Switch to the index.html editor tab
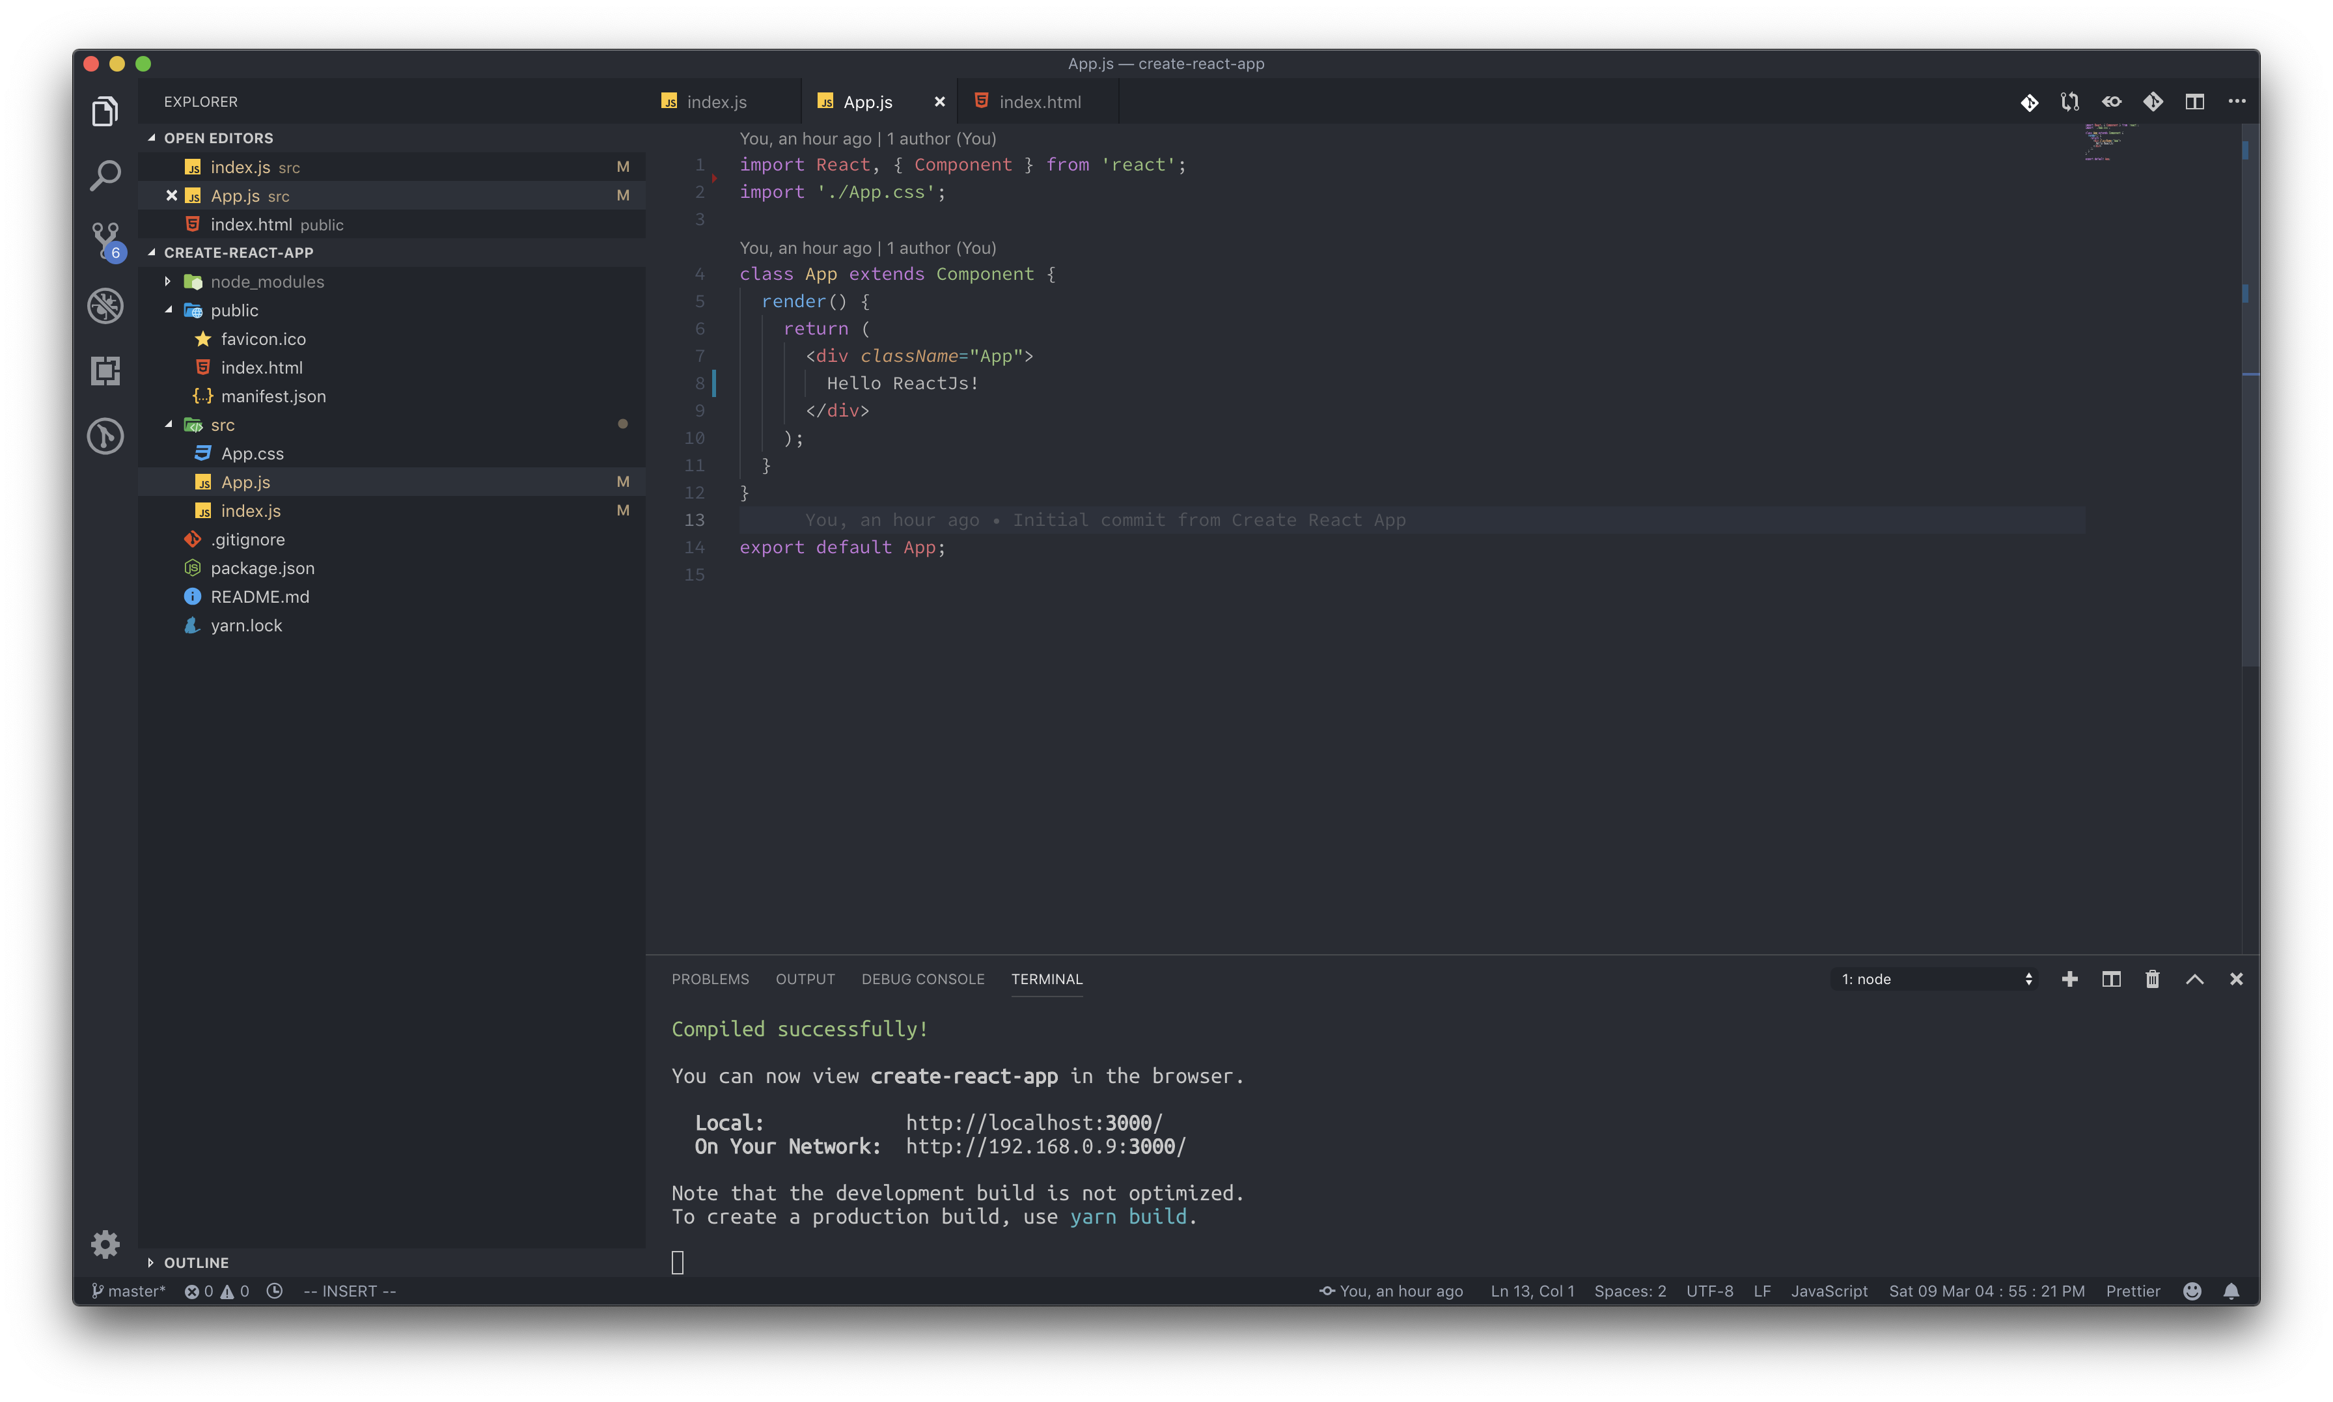This screenshot has height=1402, width=2333. point(1038,102)
